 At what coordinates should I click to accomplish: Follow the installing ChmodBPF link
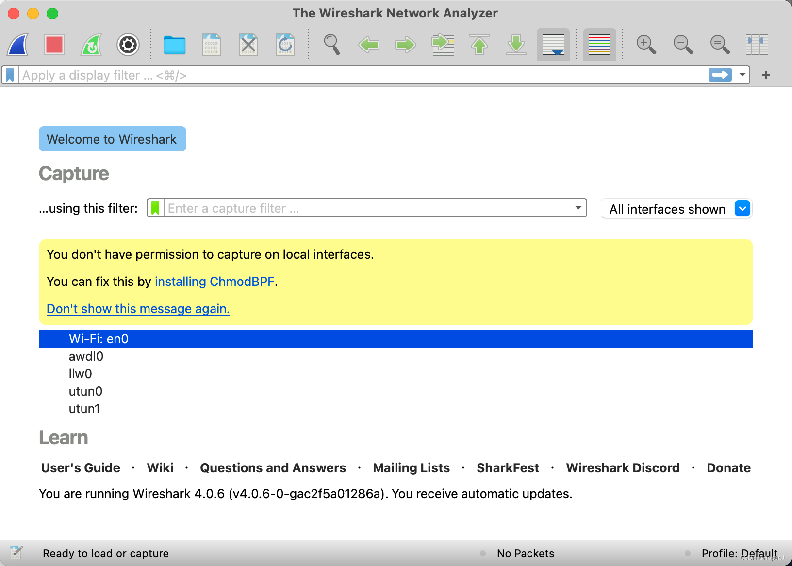(214, 282)
